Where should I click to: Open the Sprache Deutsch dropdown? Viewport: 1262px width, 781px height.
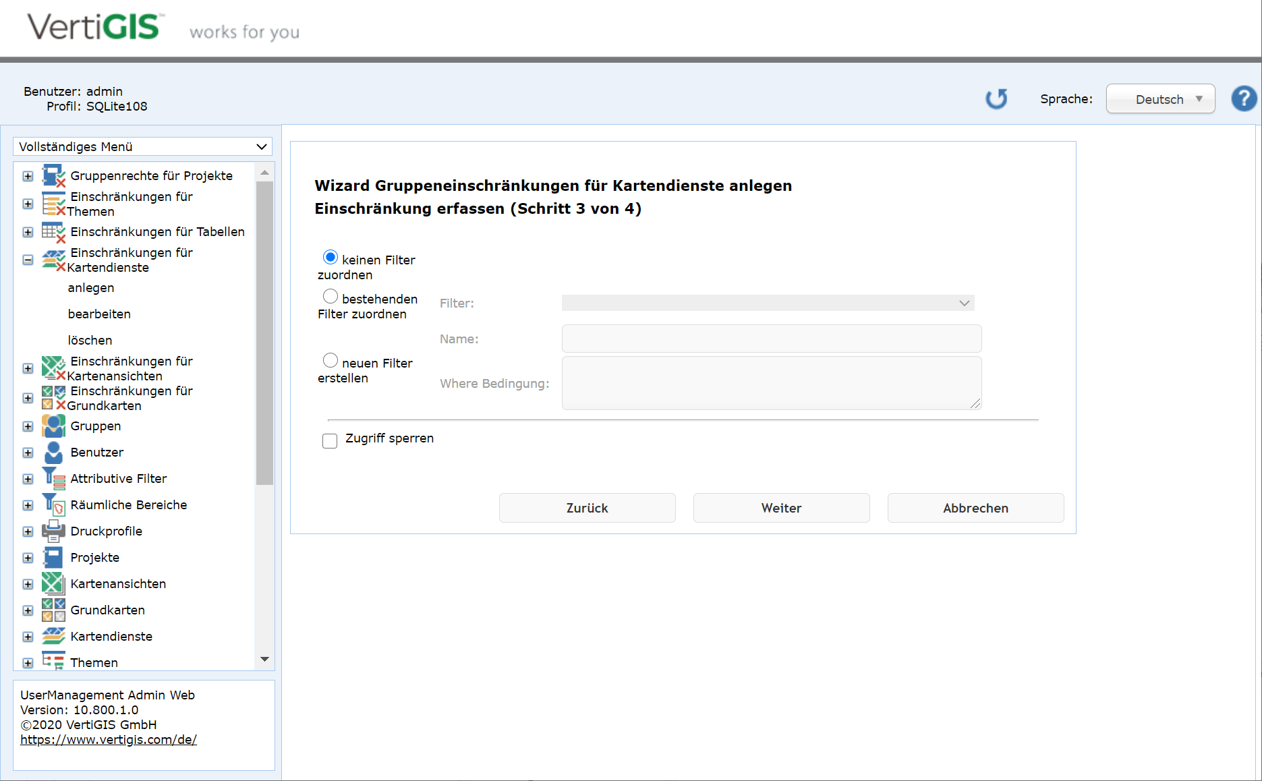[1160, 99]
